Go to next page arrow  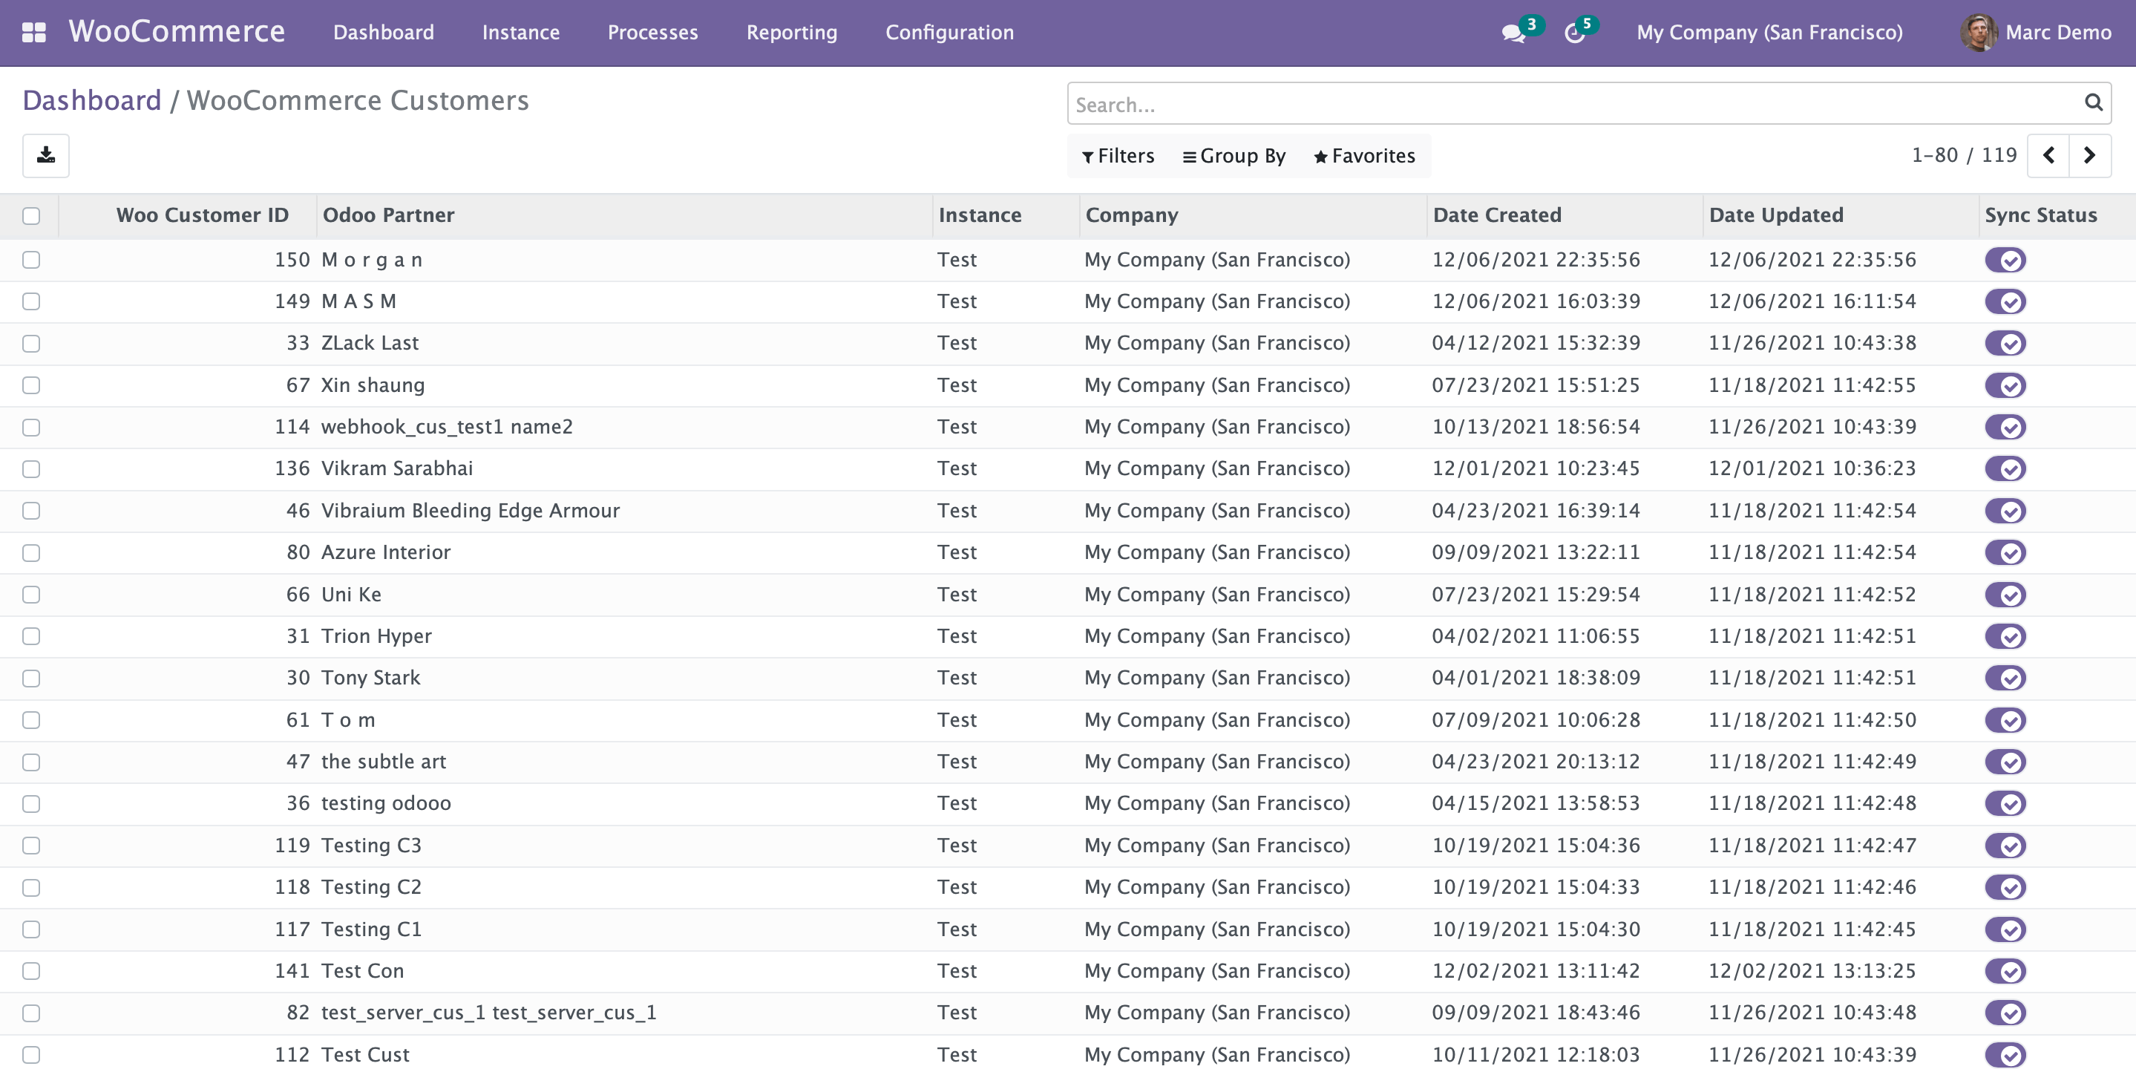click(2089, 155)
